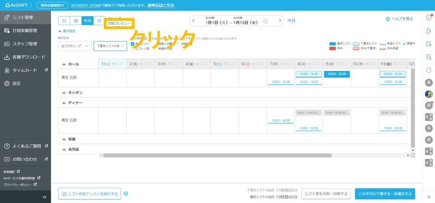The height and width of the screenshot is (203, 435).
Task: Click the calendar icon beside the date range
Action: pos(266,21)
